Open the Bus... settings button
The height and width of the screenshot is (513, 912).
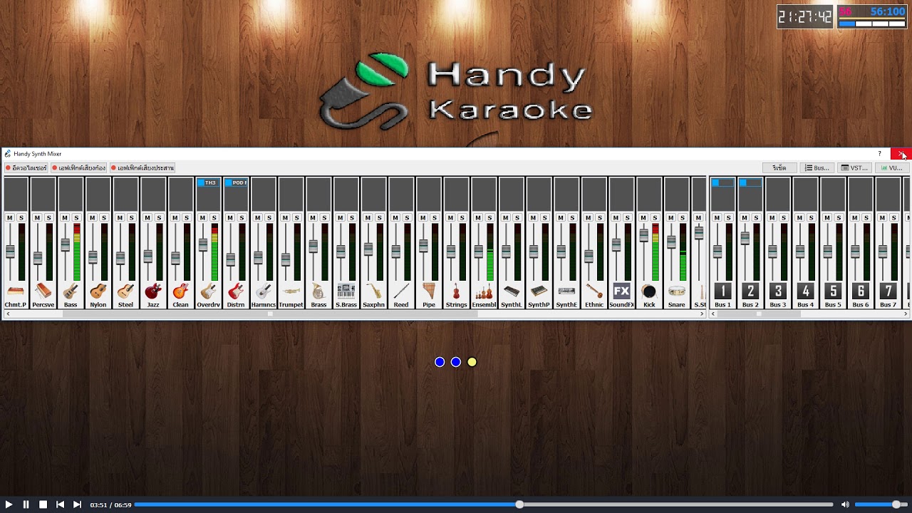[817, 168]
